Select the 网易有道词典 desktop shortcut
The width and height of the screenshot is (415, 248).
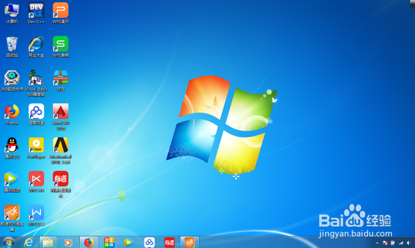pyautogui.click(x=61, y=185)
